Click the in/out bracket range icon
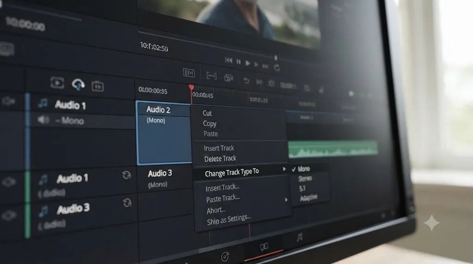This screenshot has width=473, height=264. pyautogui.click(x=211, y=76)
